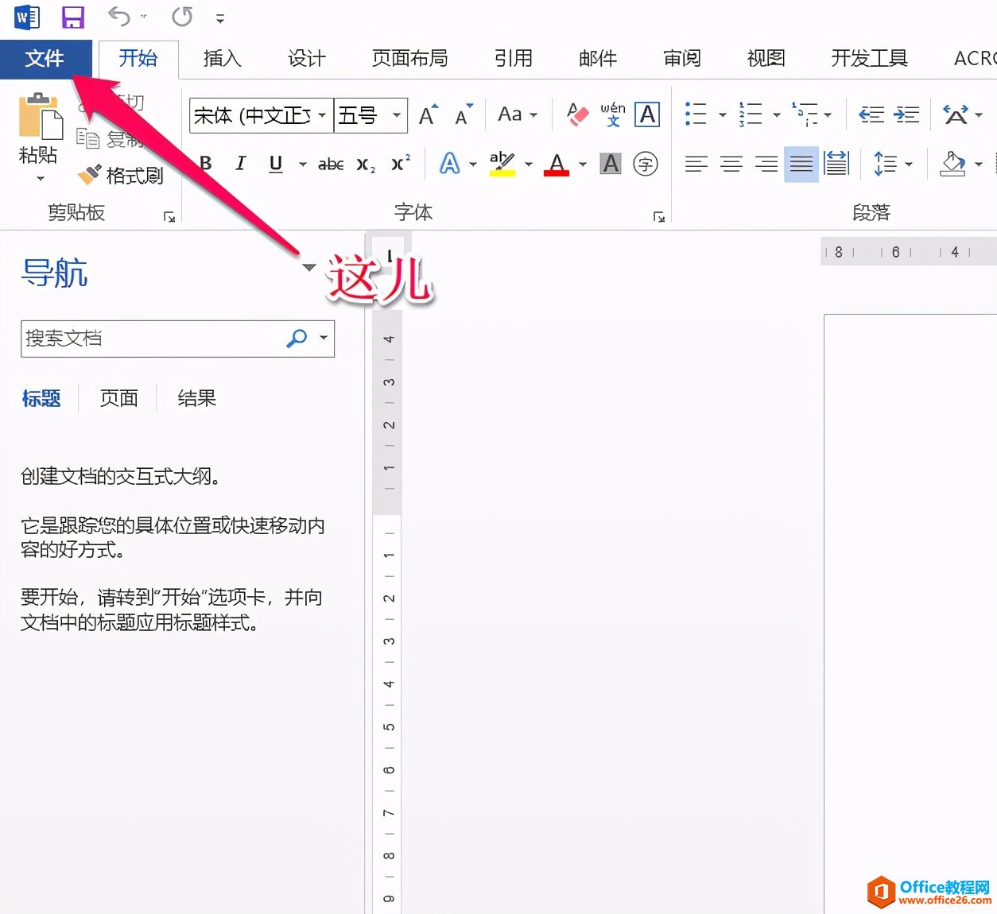Toggle strikethrough formatting
997x914 pixels.
point(329,164)
